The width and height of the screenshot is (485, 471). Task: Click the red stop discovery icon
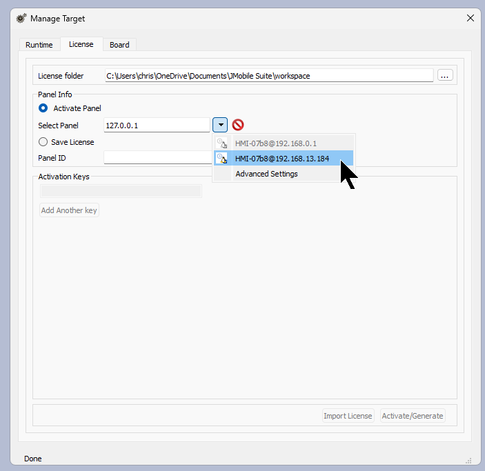pos(237,125)
